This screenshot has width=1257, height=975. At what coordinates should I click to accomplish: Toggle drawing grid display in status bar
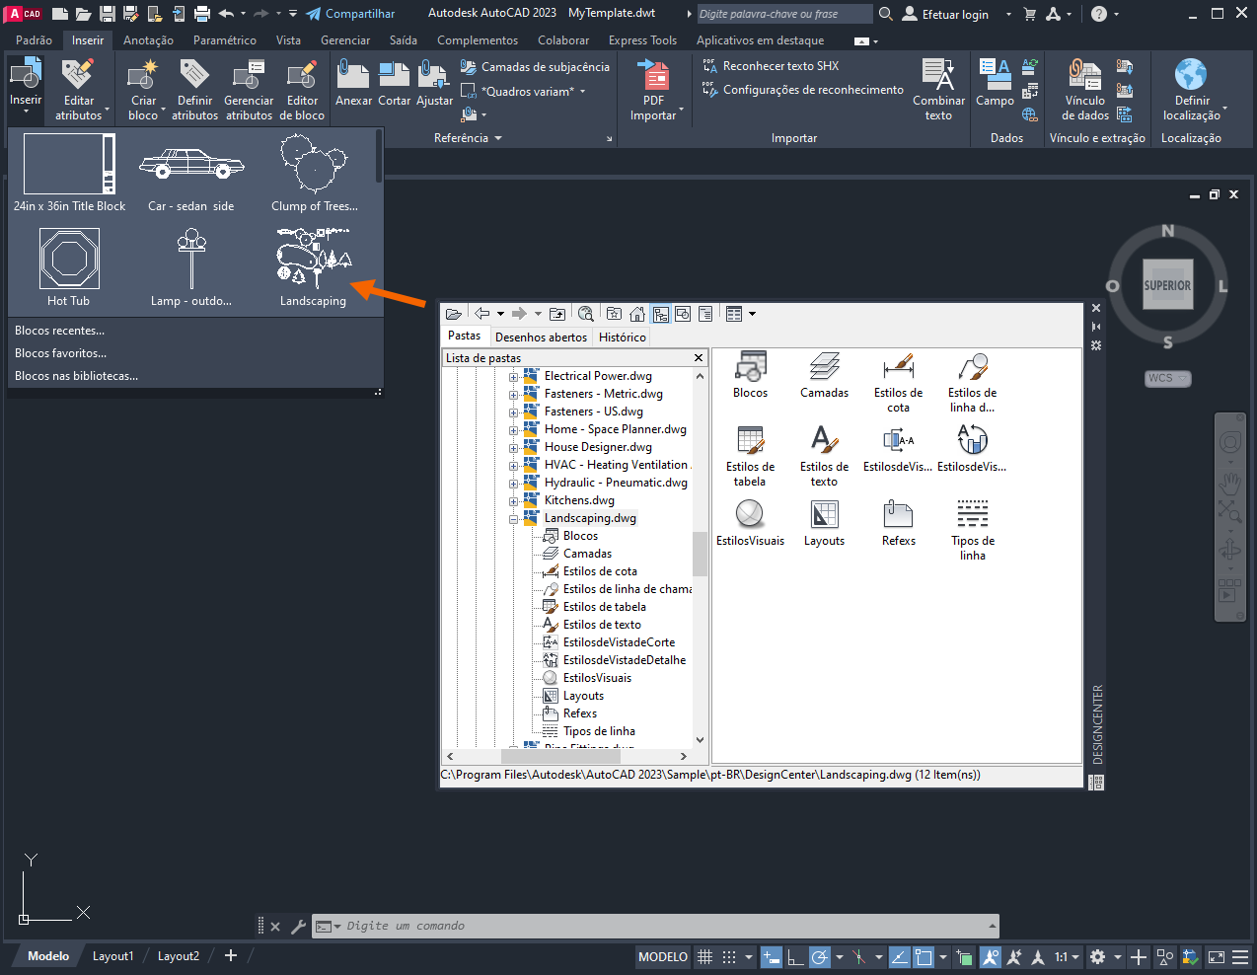tap(704, 957)
